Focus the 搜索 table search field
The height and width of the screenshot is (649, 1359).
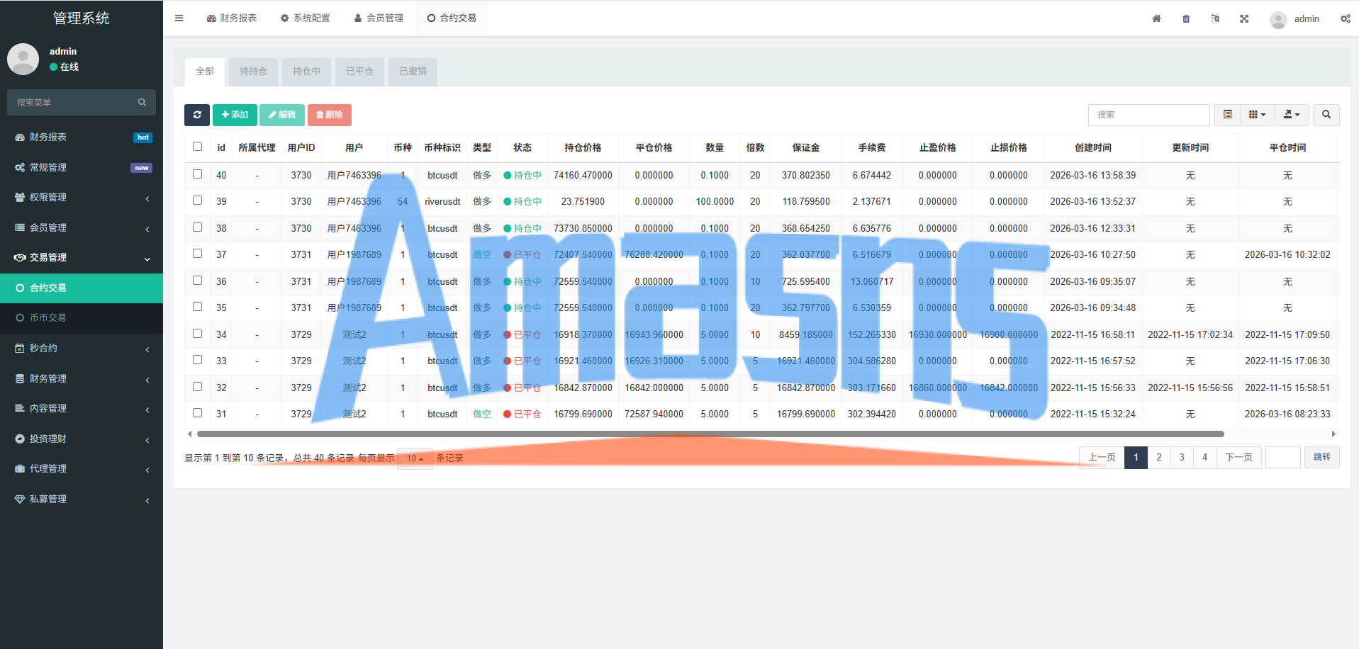(x=1148, y=115)
